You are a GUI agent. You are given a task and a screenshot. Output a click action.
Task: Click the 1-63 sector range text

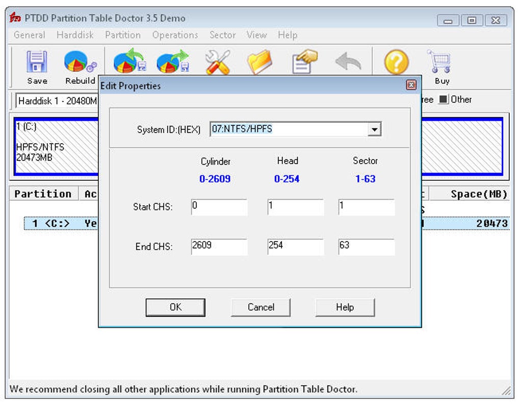pyautogui.click(x=365, y=179)
